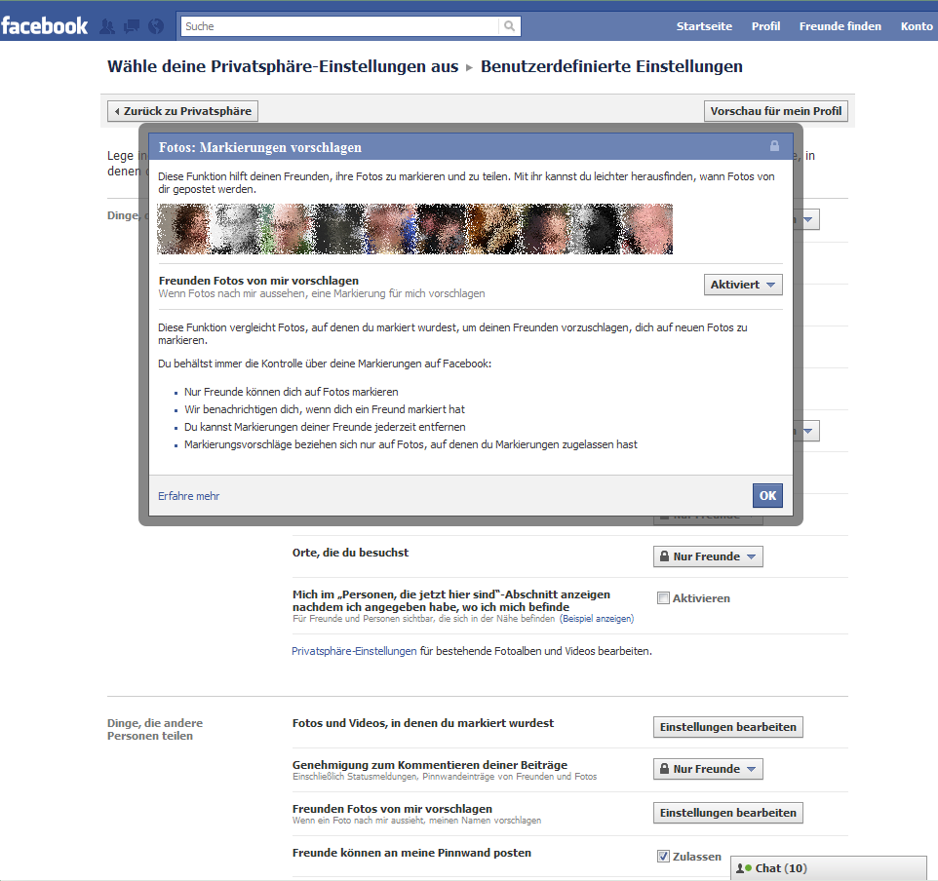
Task: Click text 'Dinge, die andere Personen teilen'
Action: (155, 729)
